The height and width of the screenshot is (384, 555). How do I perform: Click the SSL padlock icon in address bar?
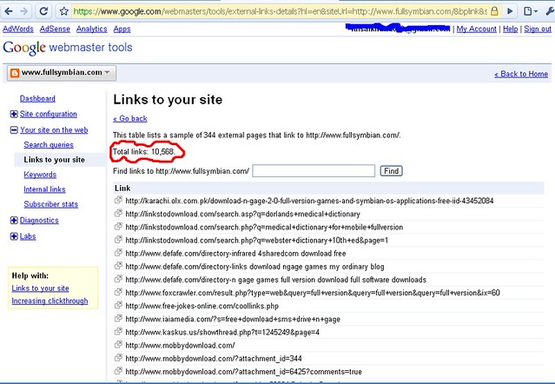point(494,11)
